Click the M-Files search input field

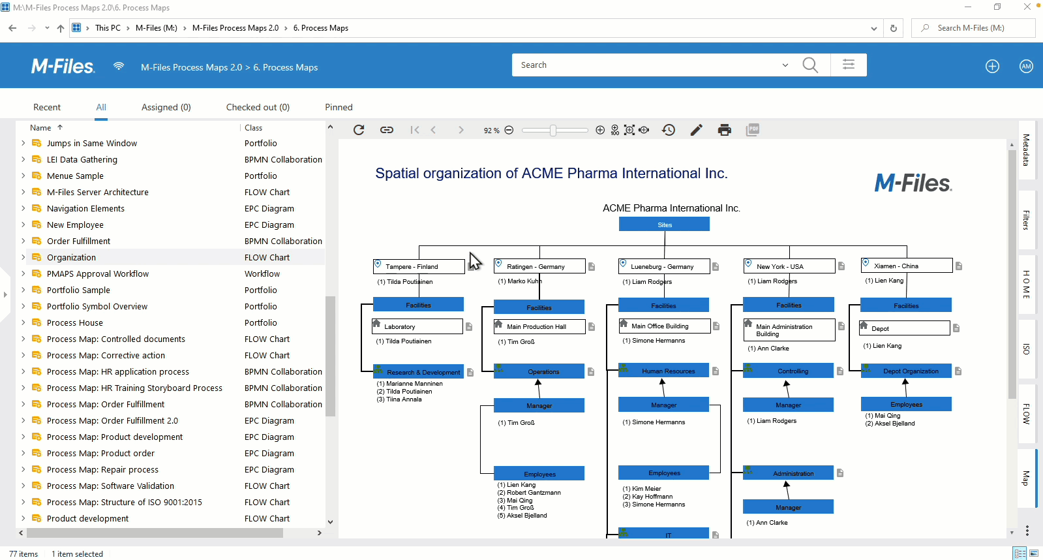(646, 65)
